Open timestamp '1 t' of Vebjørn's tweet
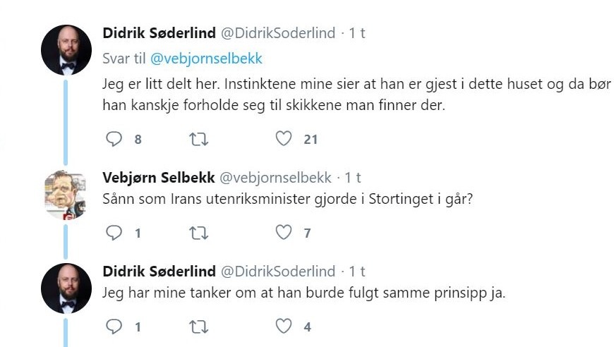The width and height of the screenshot is (614, 347). tap(354, 177)
